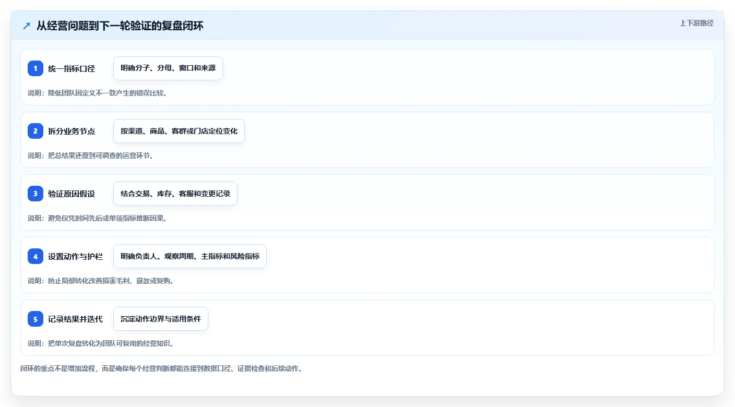Screen dimensions: 735x407
Task: Click the step title 统一指标口径
Action: coord(72,68)
